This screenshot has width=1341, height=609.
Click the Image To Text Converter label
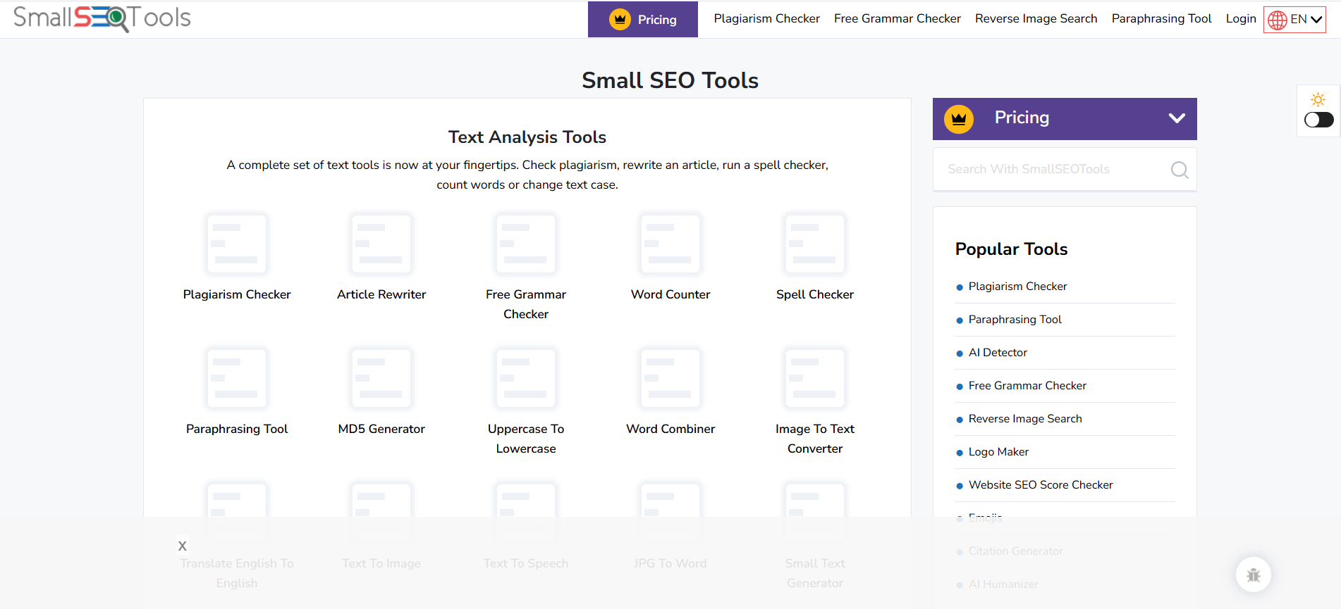(x=815, y=439)
